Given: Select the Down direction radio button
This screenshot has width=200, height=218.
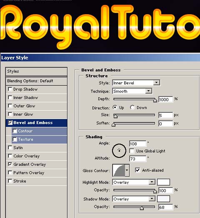Looking at the screenshot, I should (132, 107).
